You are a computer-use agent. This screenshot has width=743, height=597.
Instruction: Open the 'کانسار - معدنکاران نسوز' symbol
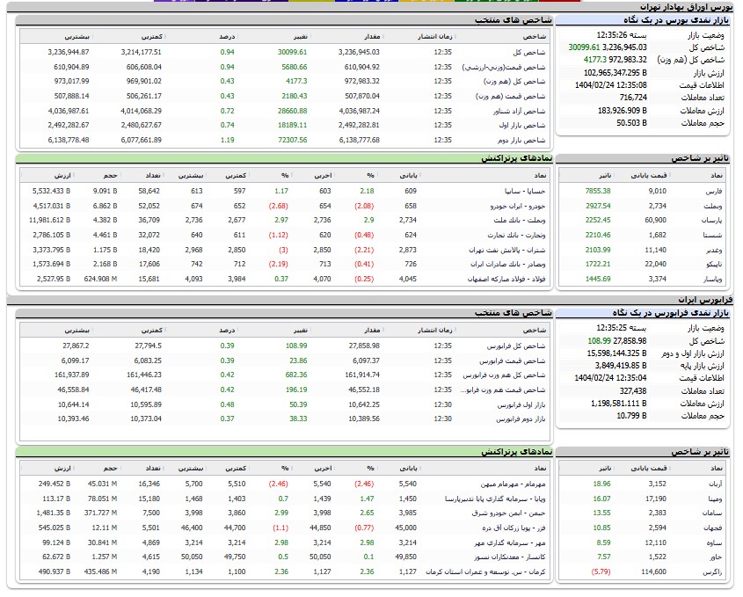pyautogui.click(x=510, y=557)
